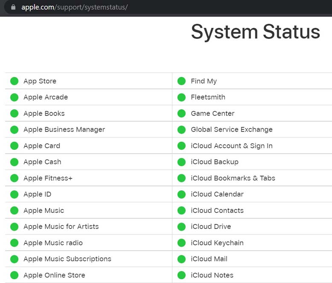332x283 pixels.
Task: Click the Apple Music label exactly
Action: (44, 210)
